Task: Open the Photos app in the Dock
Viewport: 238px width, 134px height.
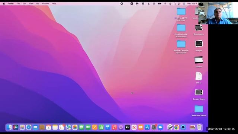Action: (75, 127)
